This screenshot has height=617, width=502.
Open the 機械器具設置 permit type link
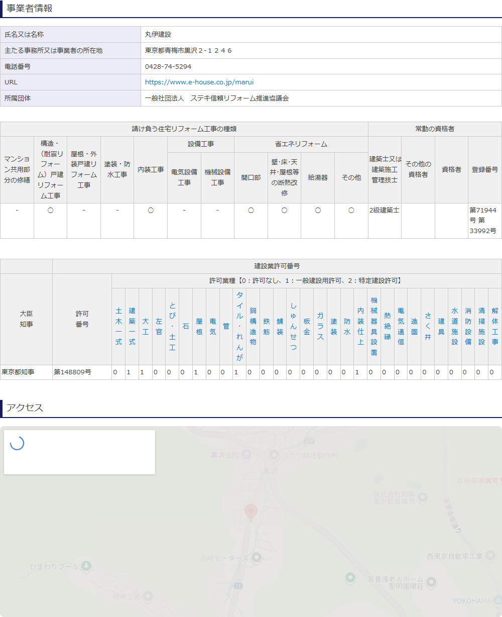click(x=374, y=326)
